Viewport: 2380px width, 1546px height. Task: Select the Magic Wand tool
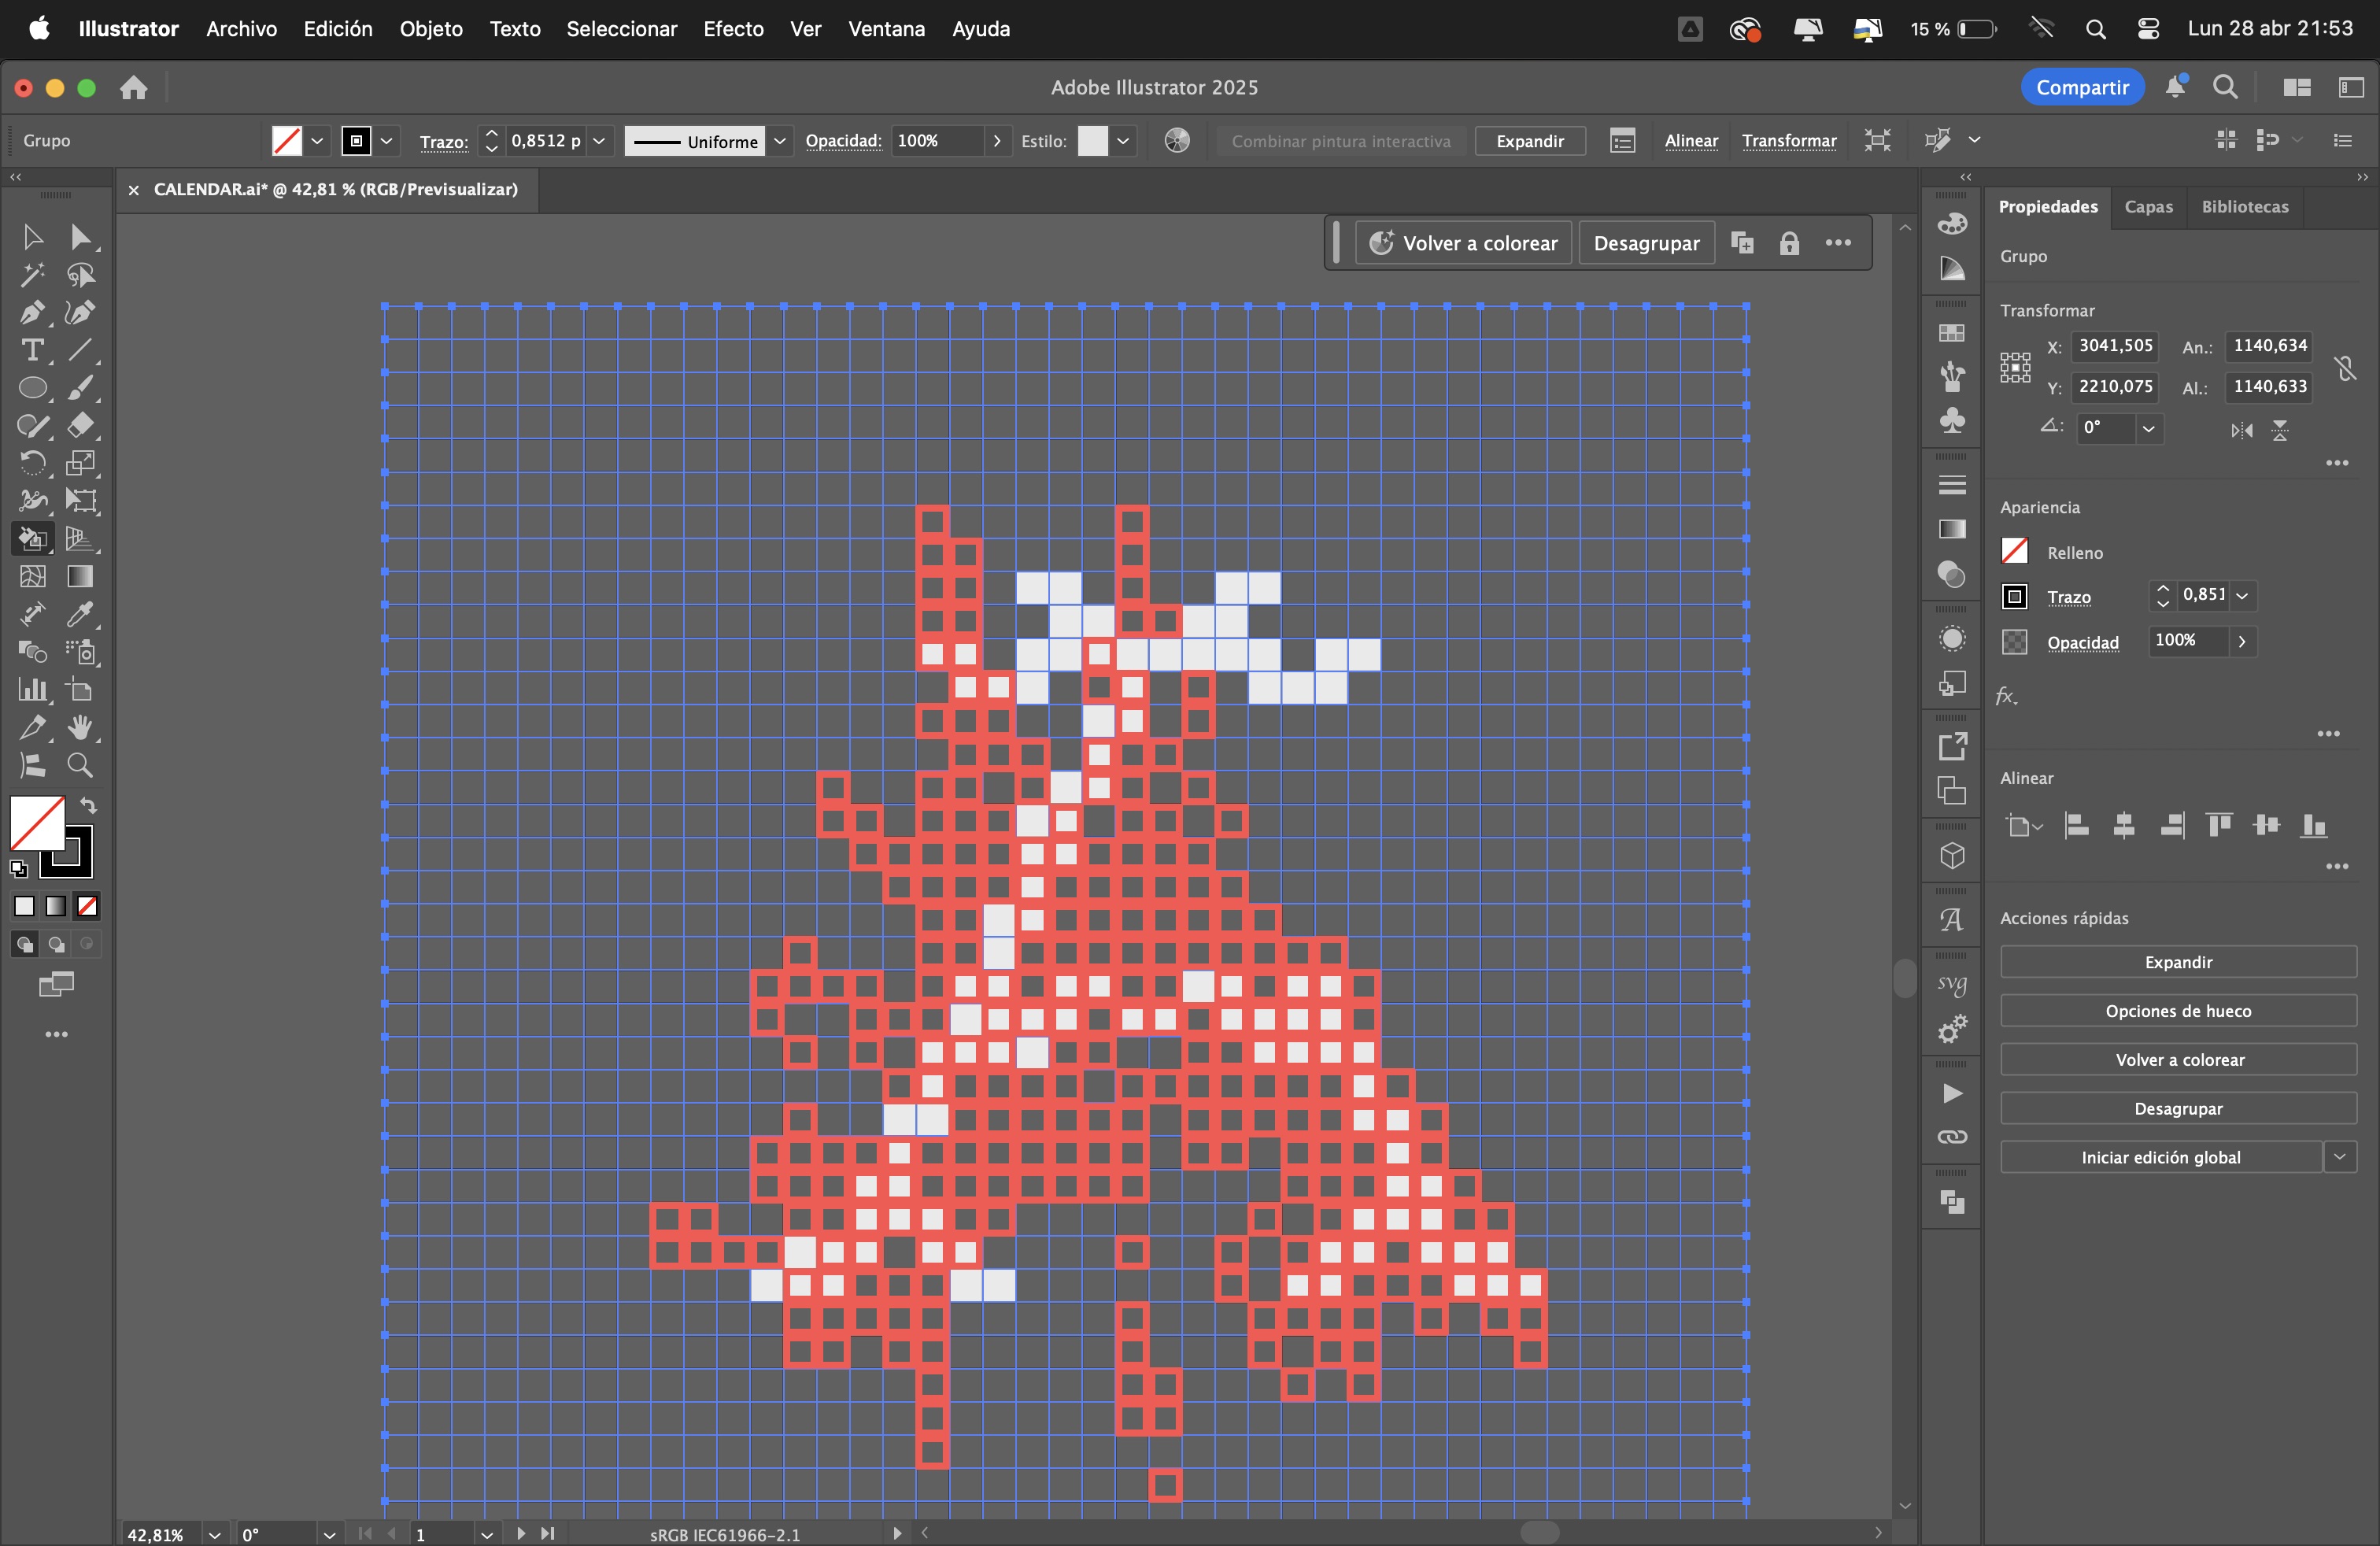point(32,275)
